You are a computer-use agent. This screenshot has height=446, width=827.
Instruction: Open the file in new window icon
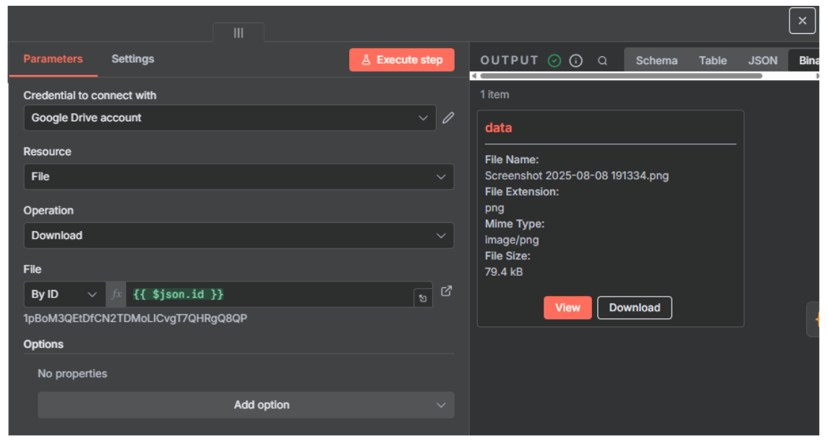pyautogui.click(x=446, y=291)
